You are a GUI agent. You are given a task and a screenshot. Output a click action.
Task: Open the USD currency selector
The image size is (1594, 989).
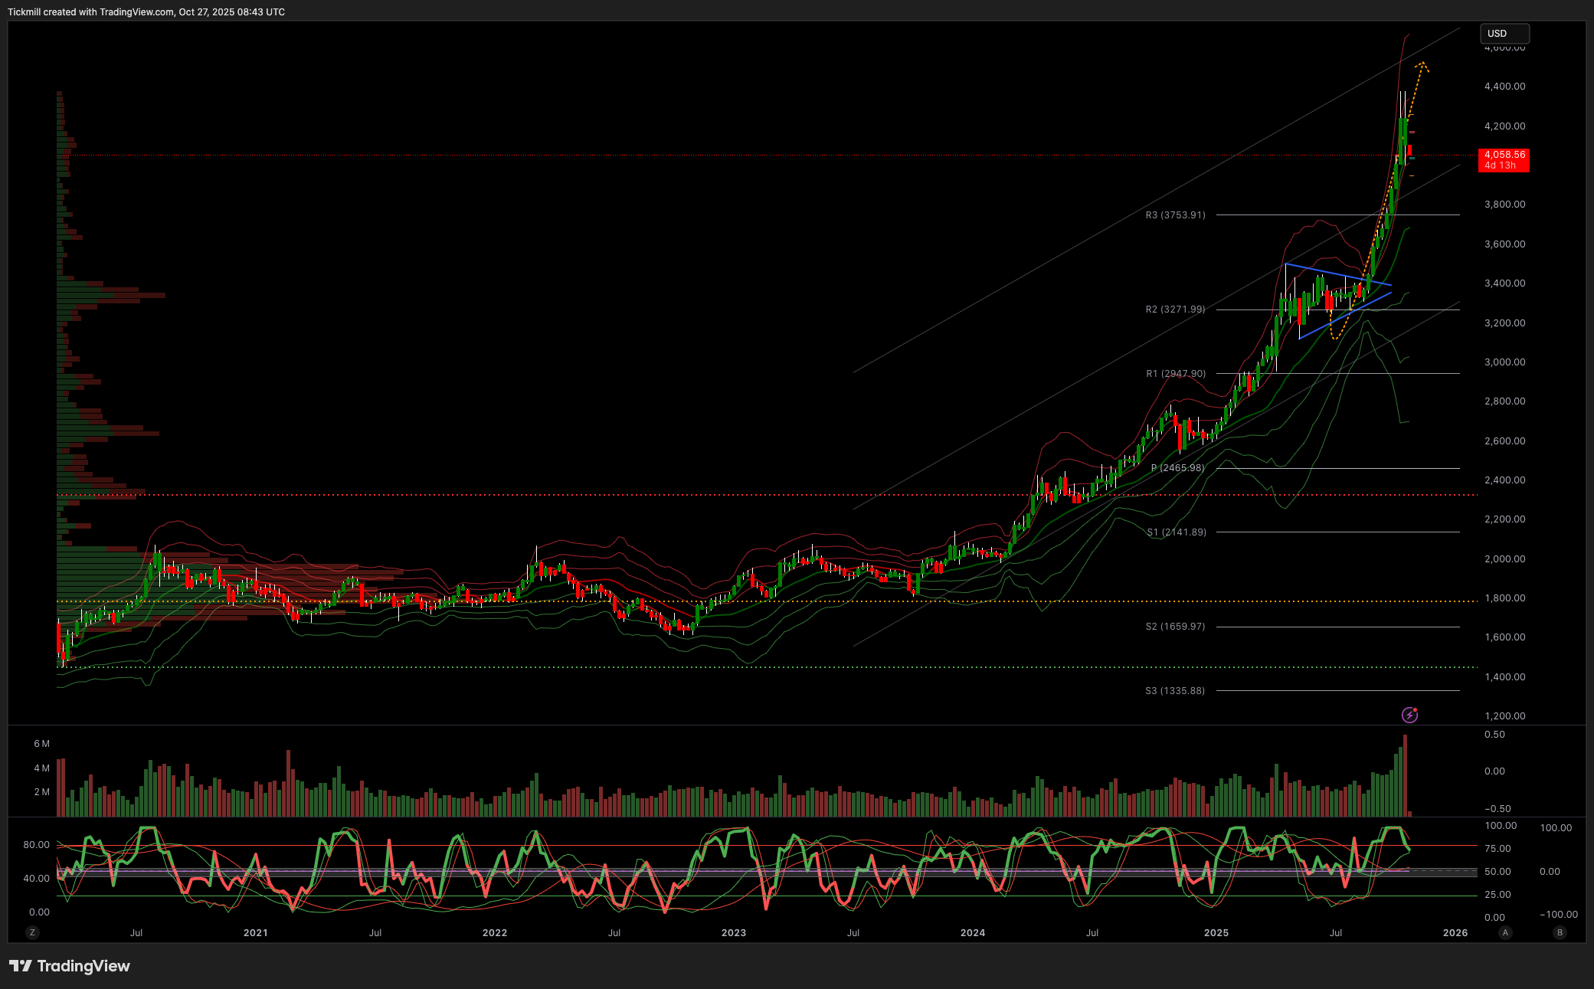1504,34
